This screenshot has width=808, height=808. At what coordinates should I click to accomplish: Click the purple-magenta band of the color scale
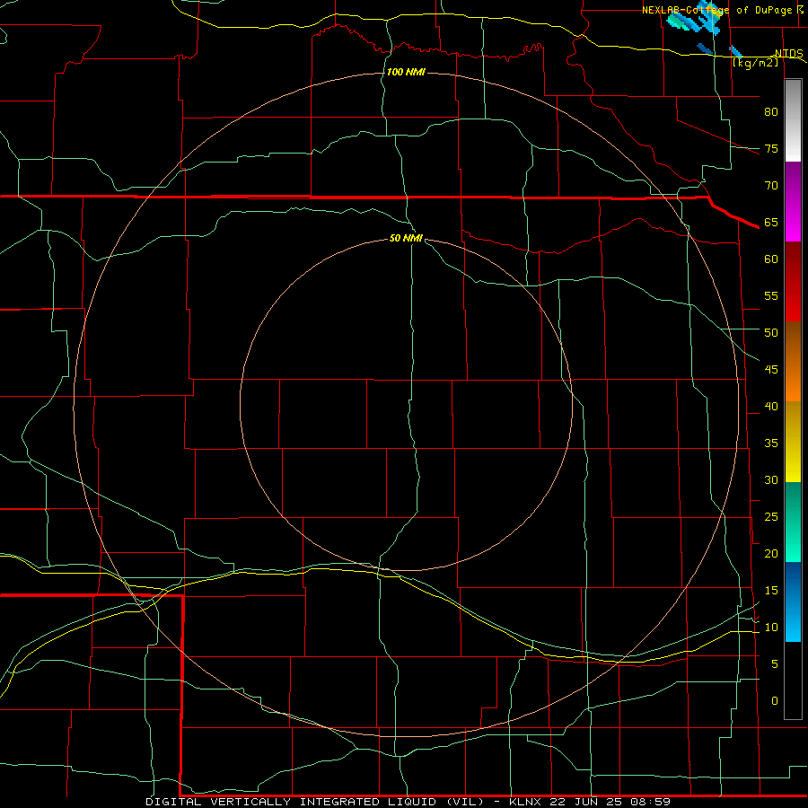(x=793, y=201)
